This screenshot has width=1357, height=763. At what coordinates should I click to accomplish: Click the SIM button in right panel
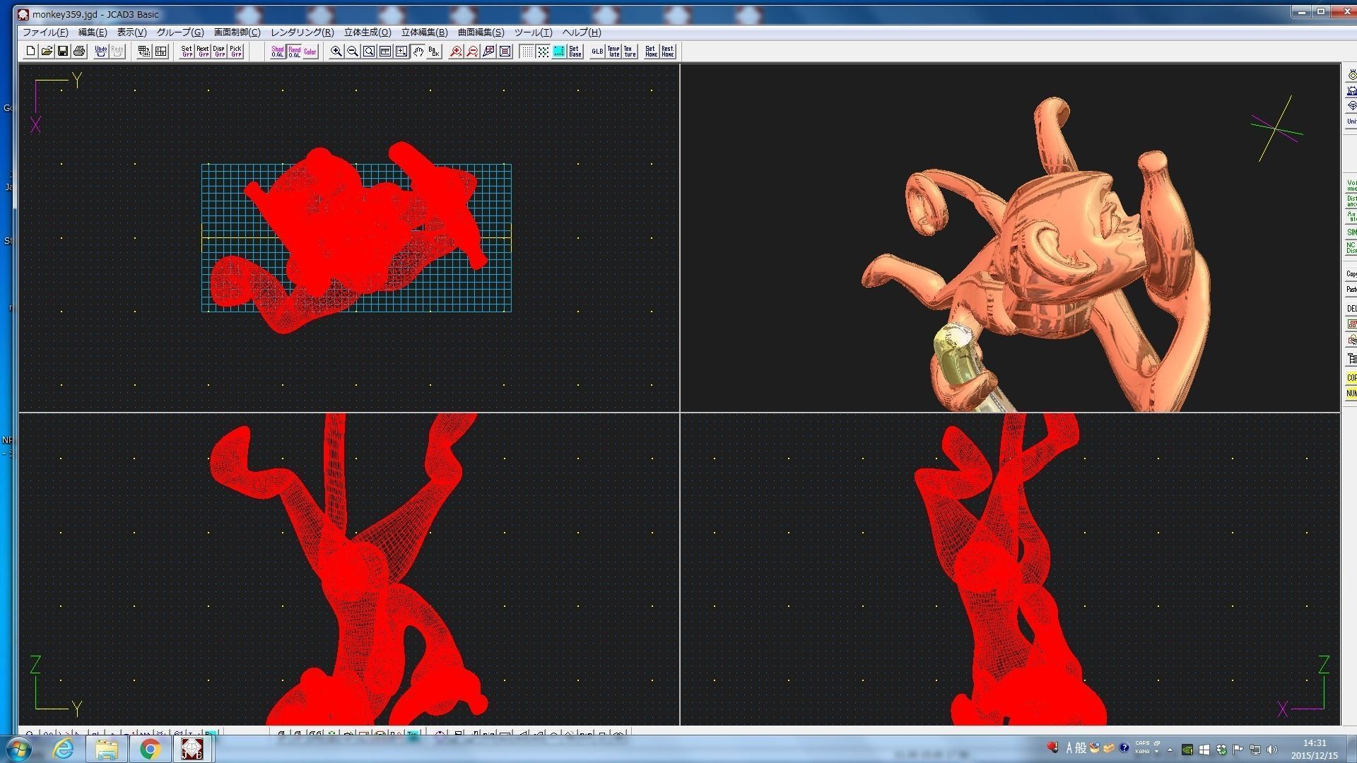(x=1351, y=232)
